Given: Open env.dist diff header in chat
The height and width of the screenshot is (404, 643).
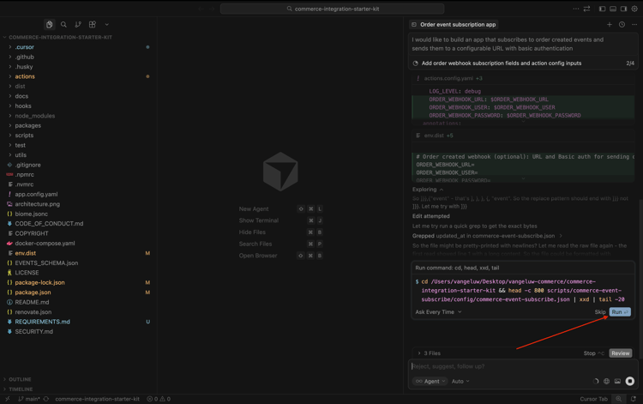Looking at the screenshot, I should click(x=523, y=136).
